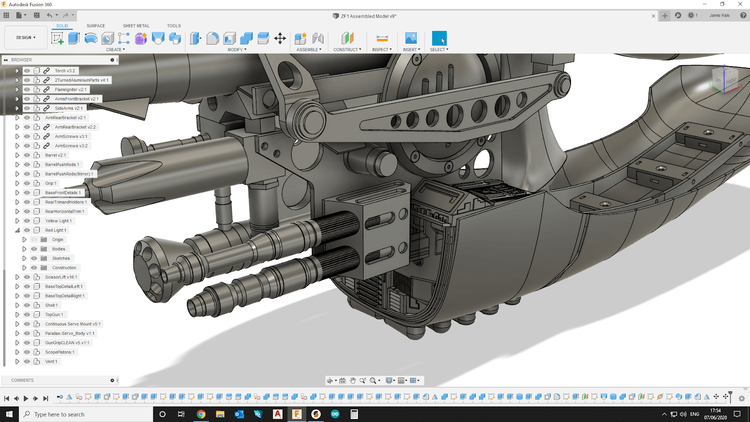The height and width of the screenshot is (422, 750).
Task: Open the data panel grid icon
Action: pos(6,15)
